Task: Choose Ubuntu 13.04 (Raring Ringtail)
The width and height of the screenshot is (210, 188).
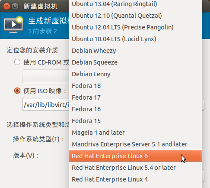Action: (x=135, y=4)
